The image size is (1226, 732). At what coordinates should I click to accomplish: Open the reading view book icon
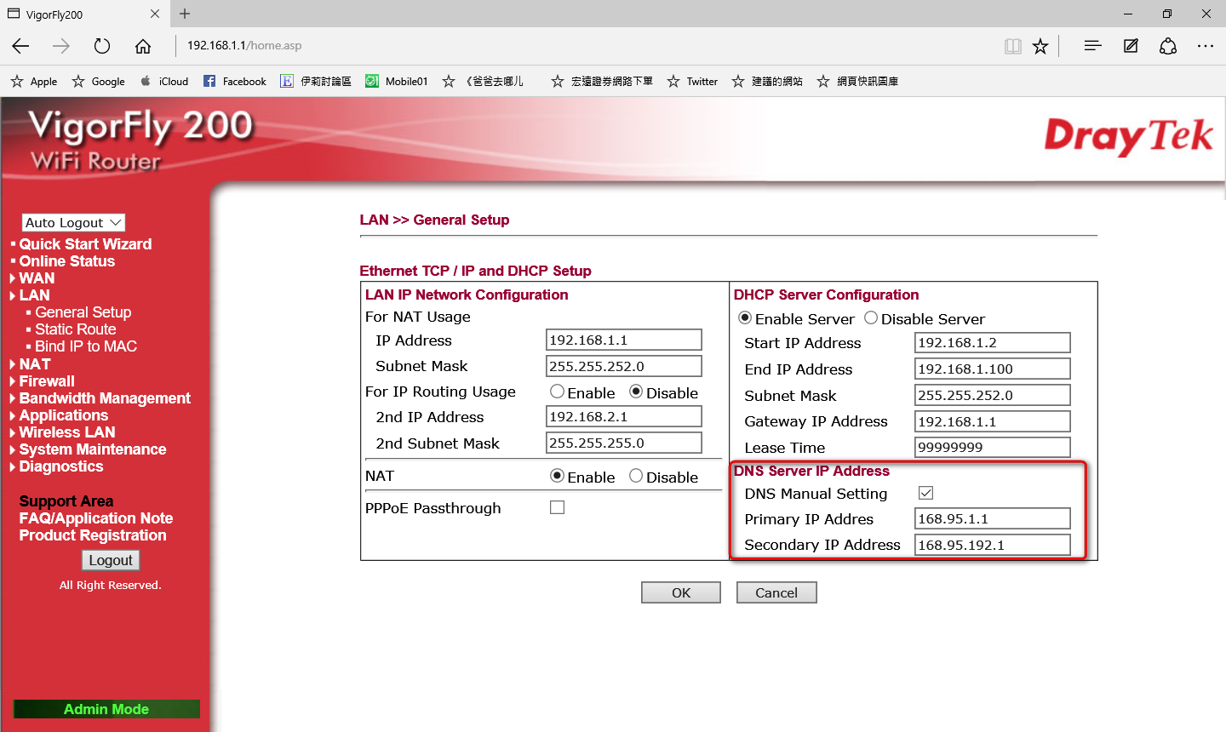coord(1012,46)
